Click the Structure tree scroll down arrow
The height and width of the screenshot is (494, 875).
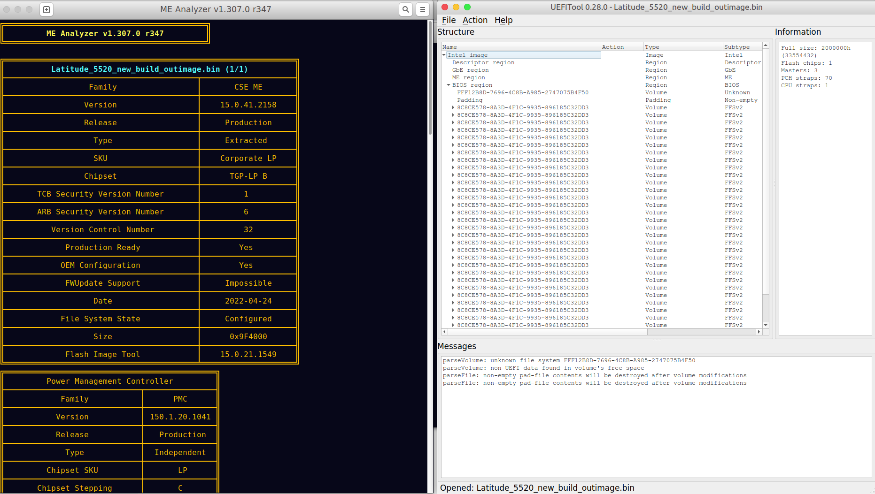(x=766, y=325)
